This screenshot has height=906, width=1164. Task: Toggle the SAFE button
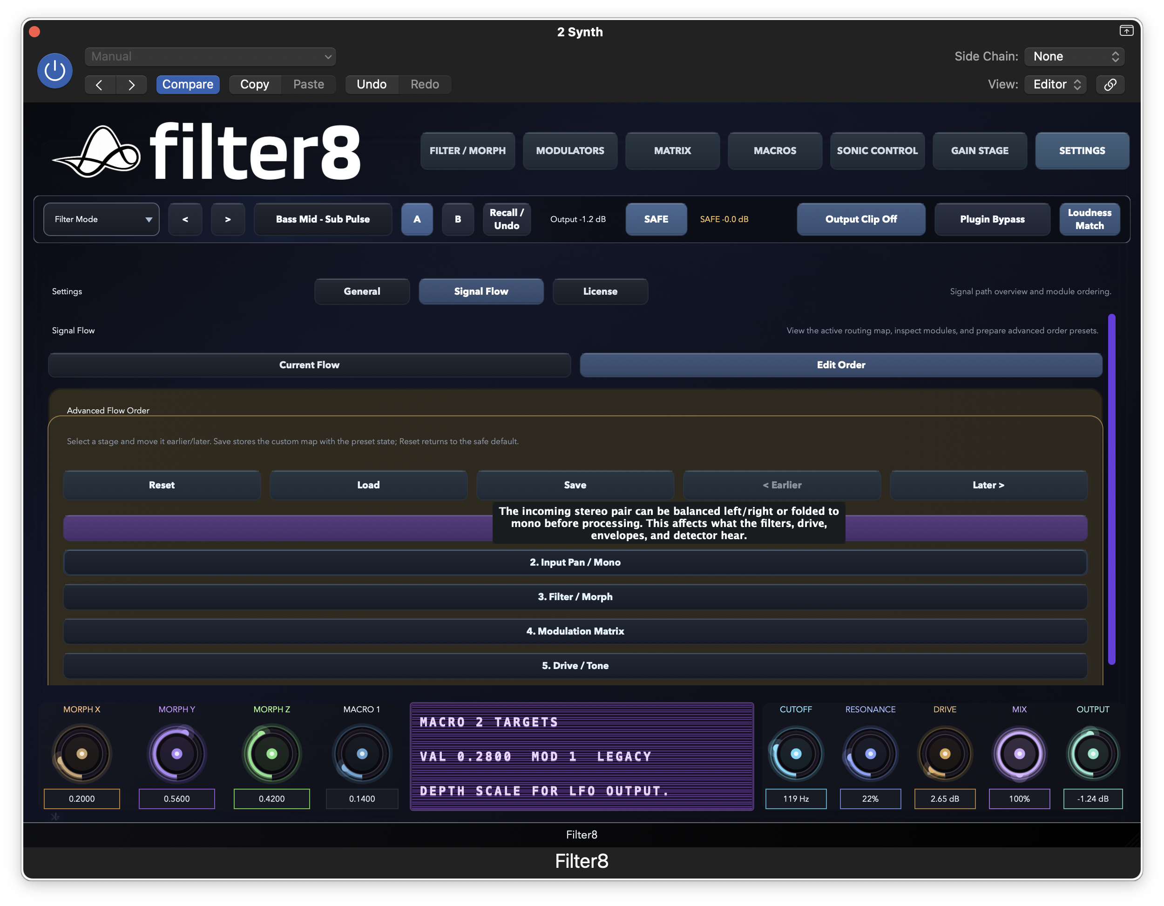click(656, 219)
